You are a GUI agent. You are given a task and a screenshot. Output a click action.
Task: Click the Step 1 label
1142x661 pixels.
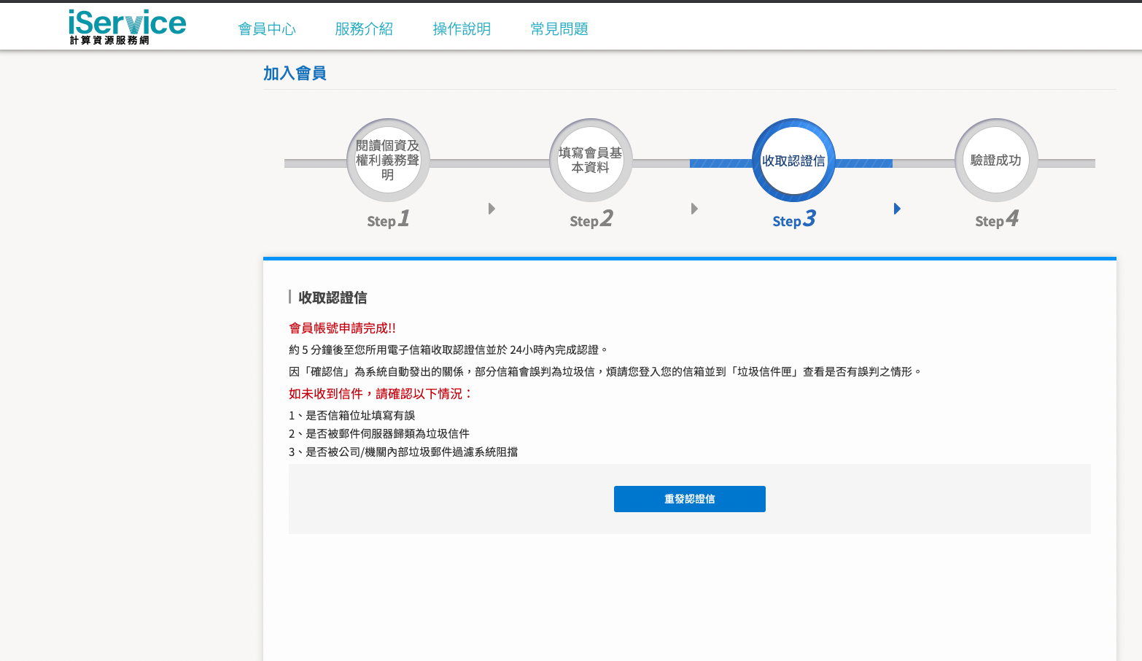pos(388,220)
